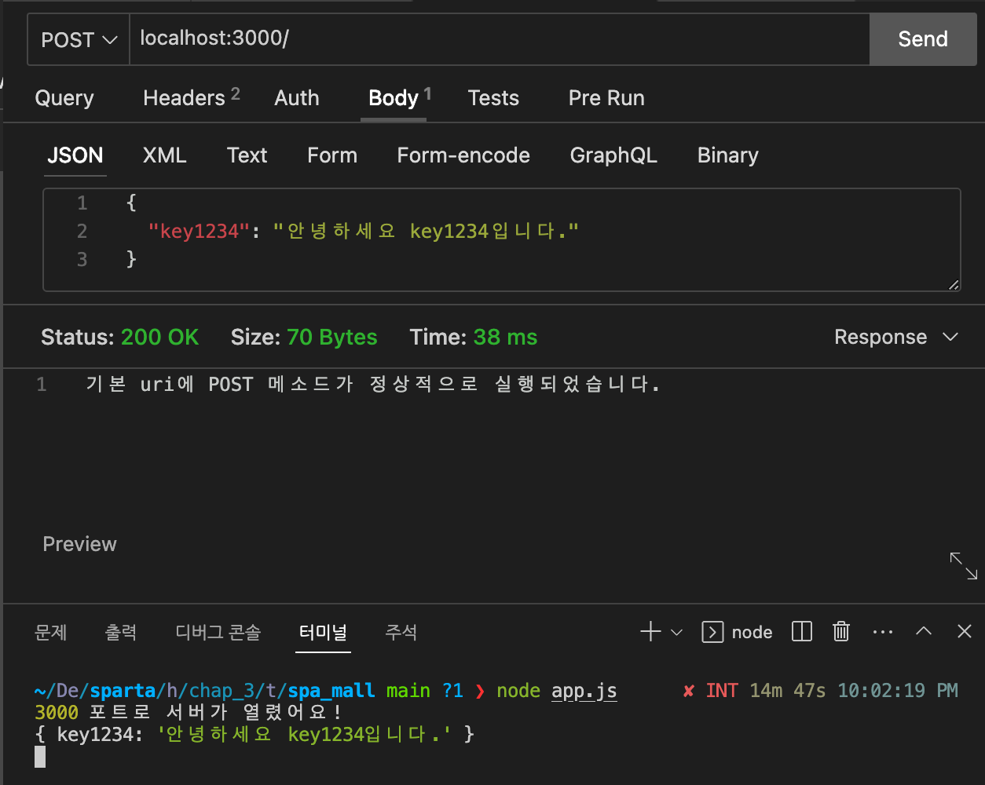Open the 출력 panel tab
The height and width of the screenshot is (785, 985).
point(121,633)
